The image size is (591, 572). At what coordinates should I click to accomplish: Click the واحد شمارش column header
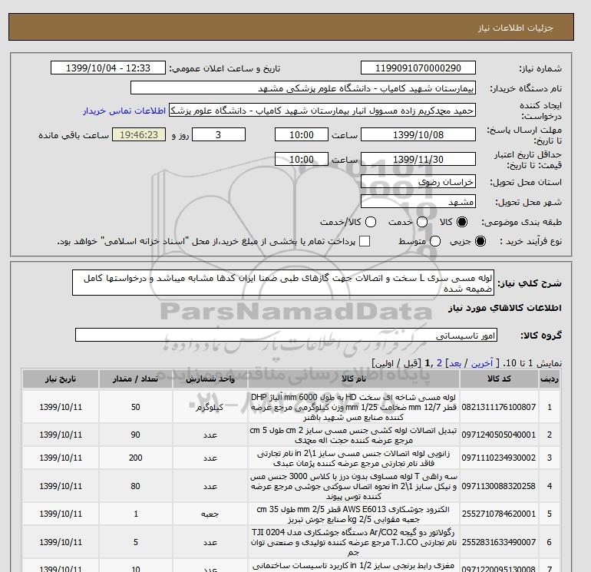coord(210,379)
